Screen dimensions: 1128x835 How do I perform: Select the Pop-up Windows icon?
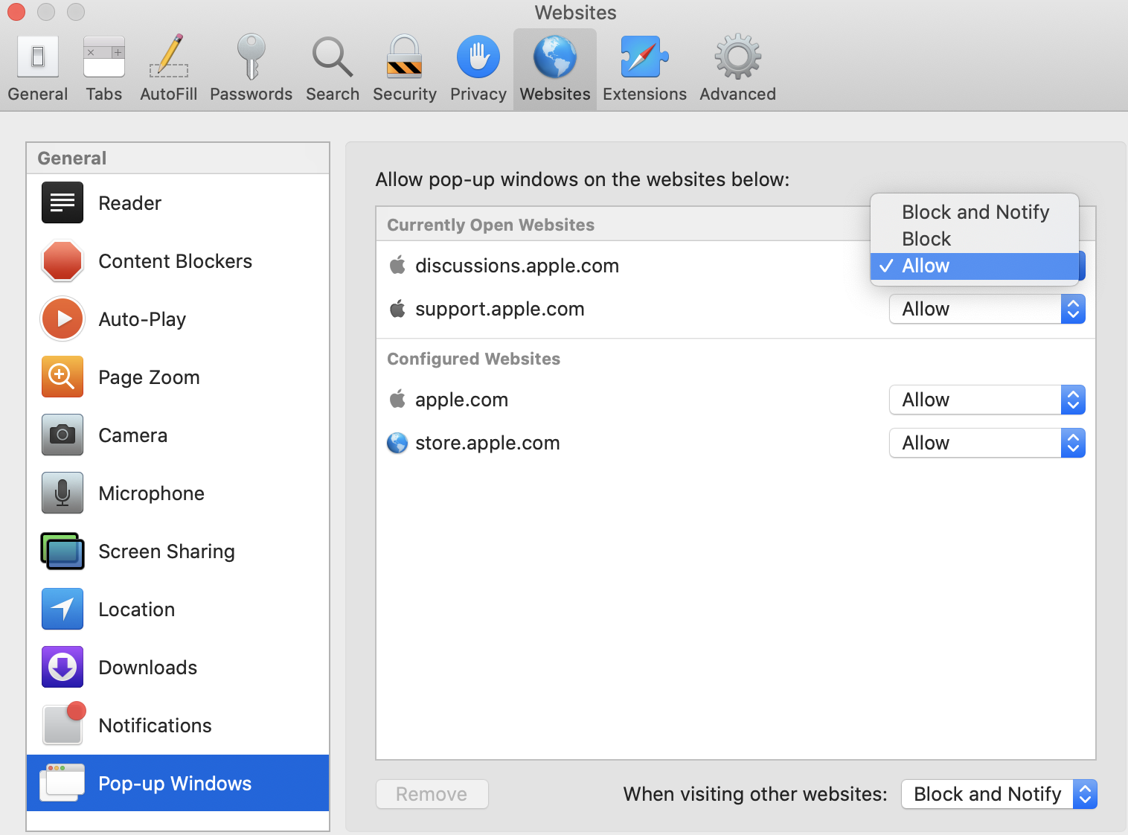click(x=63, y=783)
